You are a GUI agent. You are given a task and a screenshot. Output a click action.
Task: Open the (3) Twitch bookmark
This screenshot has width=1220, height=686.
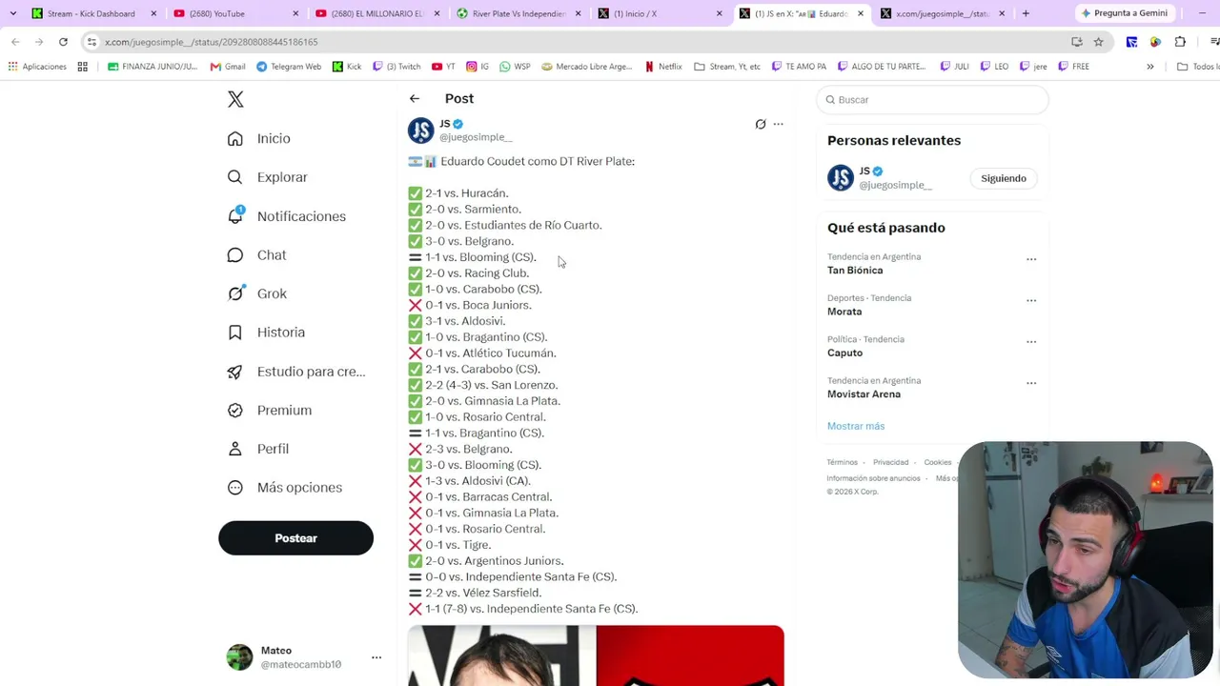coord(396,67)
